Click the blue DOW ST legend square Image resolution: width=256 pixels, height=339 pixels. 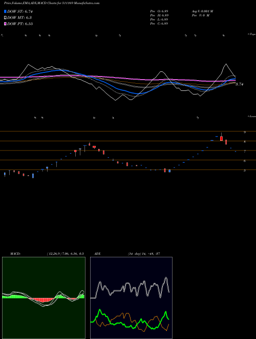coord(5,11)
